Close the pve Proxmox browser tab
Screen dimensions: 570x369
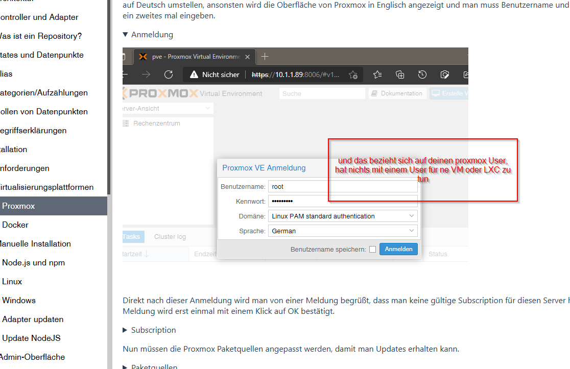click(248, 57)
